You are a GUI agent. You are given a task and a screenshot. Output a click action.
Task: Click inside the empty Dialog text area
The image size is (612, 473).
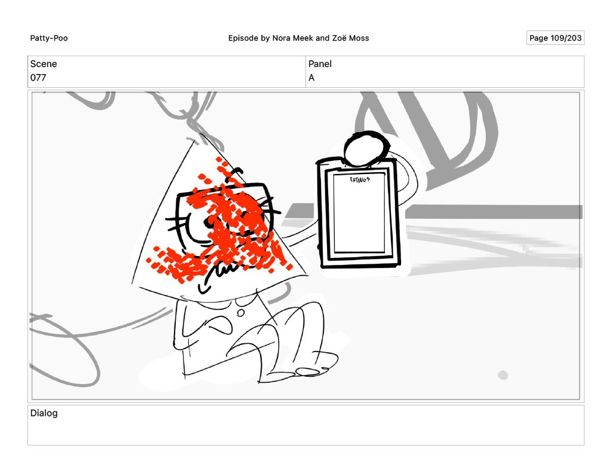click(x=305, y=431)
